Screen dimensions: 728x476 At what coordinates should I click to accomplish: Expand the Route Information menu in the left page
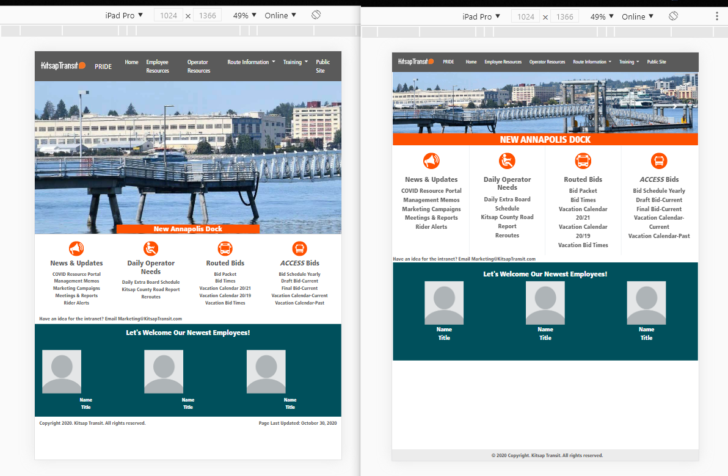coord(251,62)
